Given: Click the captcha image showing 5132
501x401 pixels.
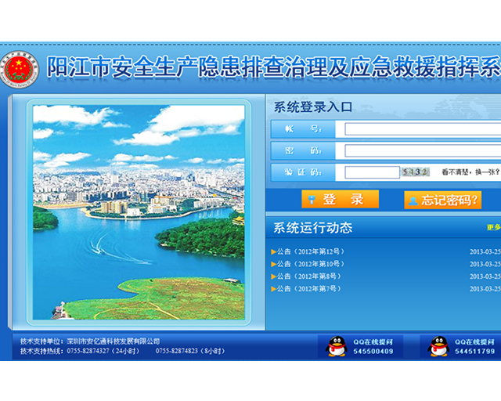Looking at the screenshot, I should 415,172.
